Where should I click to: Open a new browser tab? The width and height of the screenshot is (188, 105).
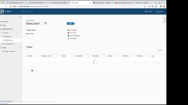click(x=160, y=3)
